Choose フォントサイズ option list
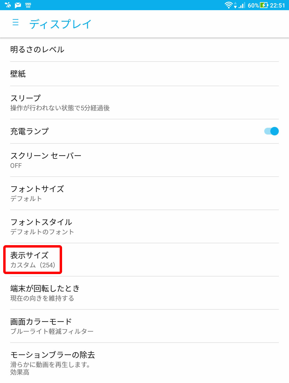 click(x=144, y=193)
